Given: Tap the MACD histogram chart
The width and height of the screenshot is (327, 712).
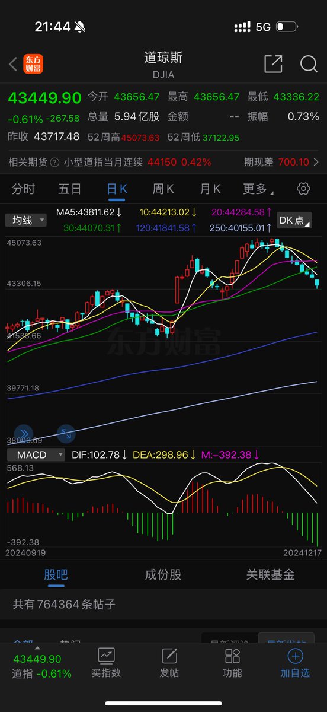Looking at the screenshot, I should pyautogui.click(x=163, y=504).
